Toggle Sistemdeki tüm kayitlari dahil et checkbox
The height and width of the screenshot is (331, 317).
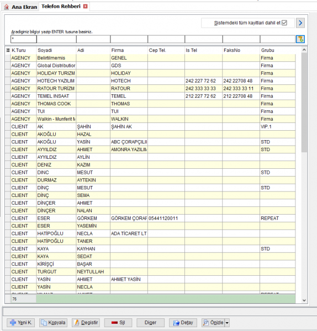tap(284, 23)
